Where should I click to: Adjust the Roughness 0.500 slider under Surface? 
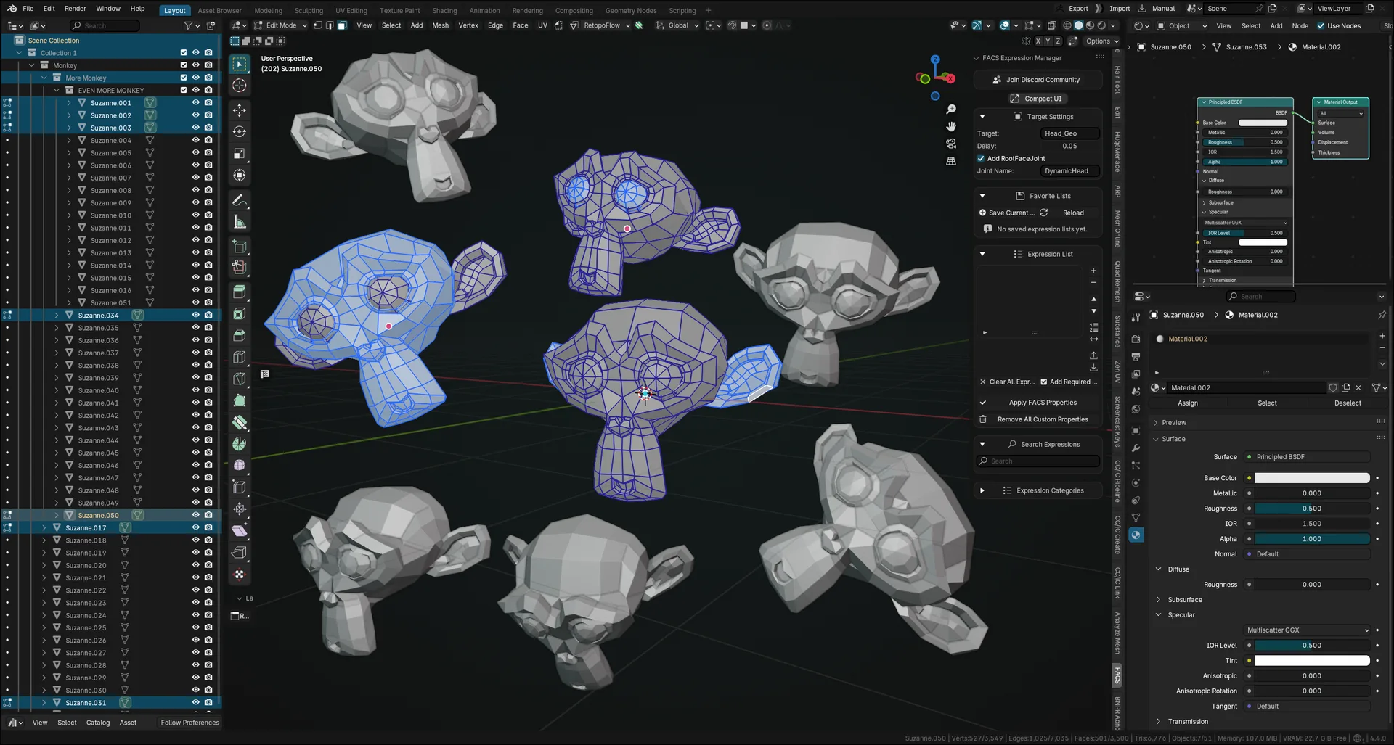tap(1312, 509)
